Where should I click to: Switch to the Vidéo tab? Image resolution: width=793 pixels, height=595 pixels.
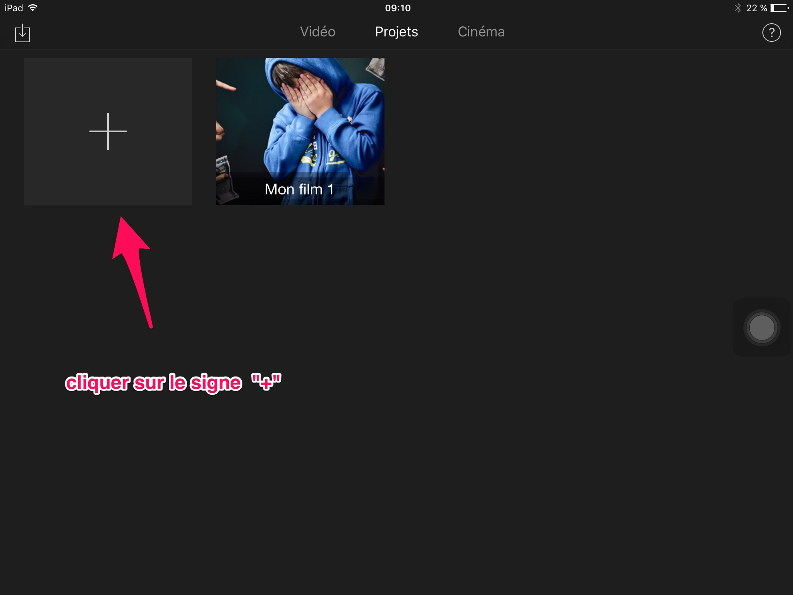(x=318, y=32)
